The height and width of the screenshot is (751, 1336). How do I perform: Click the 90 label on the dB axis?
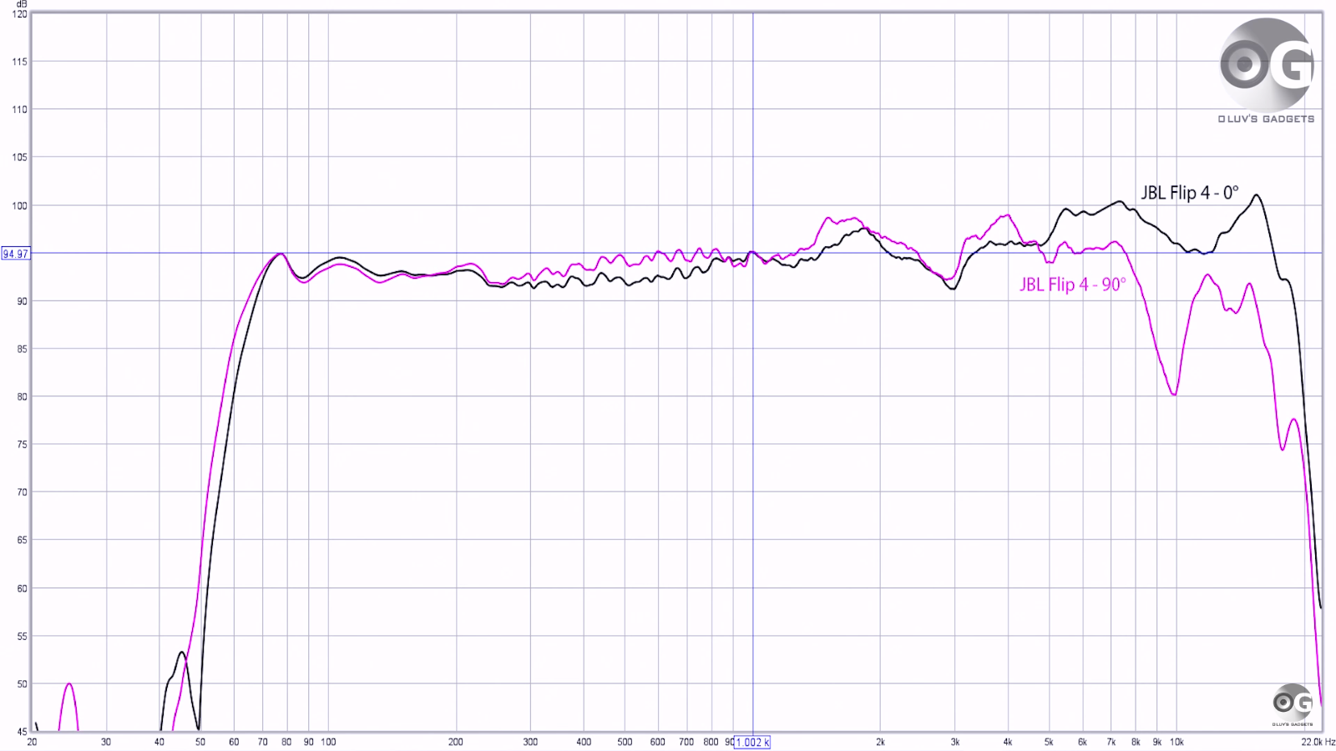pos(23,301)
